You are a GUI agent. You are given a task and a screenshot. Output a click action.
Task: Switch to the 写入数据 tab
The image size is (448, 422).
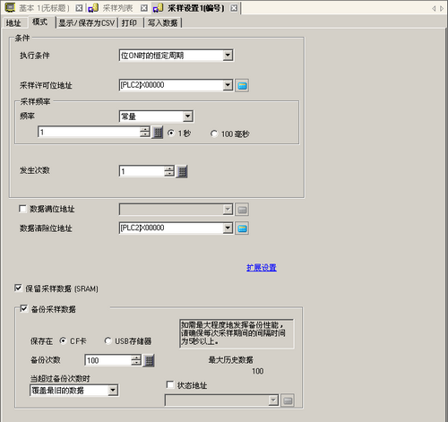[x=162, y=23]
